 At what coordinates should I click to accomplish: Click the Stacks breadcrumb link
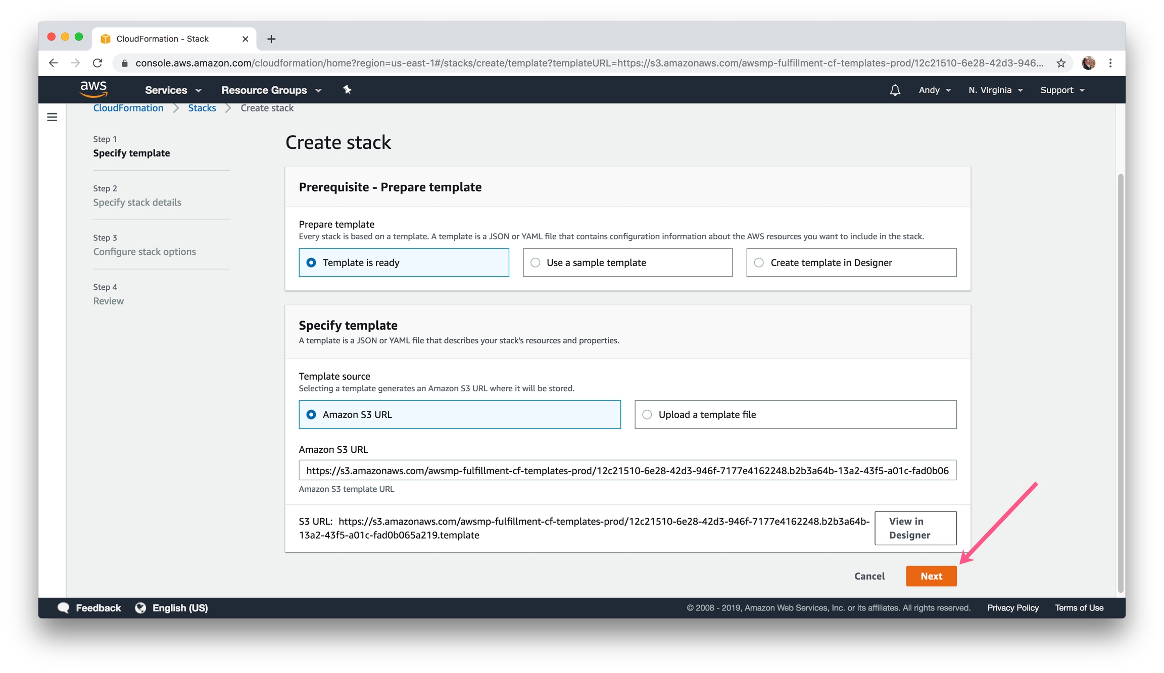click(x=202, y=108)
